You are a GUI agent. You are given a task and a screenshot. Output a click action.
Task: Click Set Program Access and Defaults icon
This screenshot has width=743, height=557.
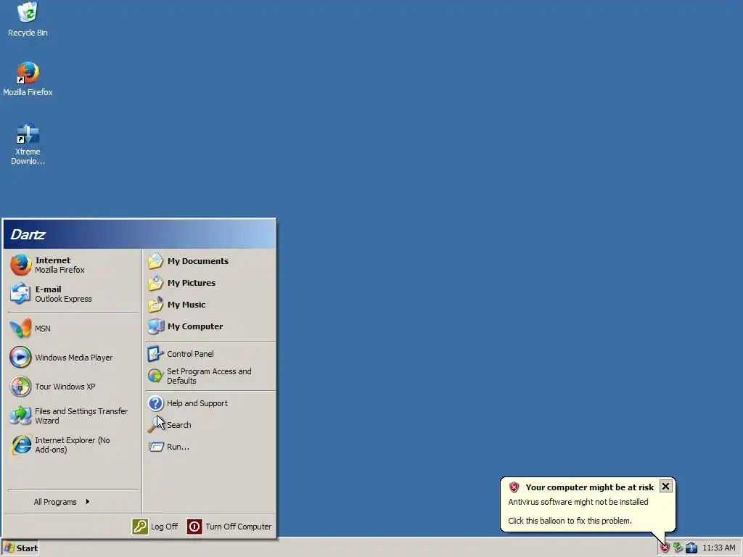pyautogui.click(x=155, y=376)
